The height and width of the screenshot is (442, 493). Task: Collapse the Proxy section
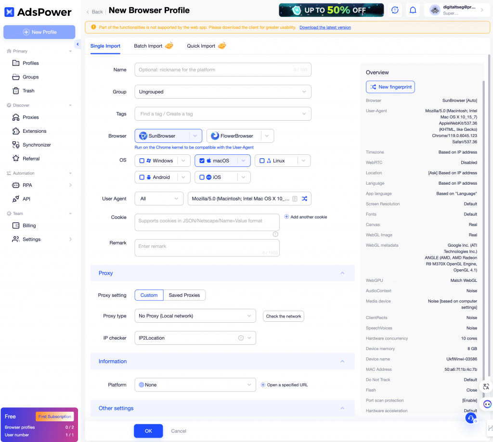point(342,273)
